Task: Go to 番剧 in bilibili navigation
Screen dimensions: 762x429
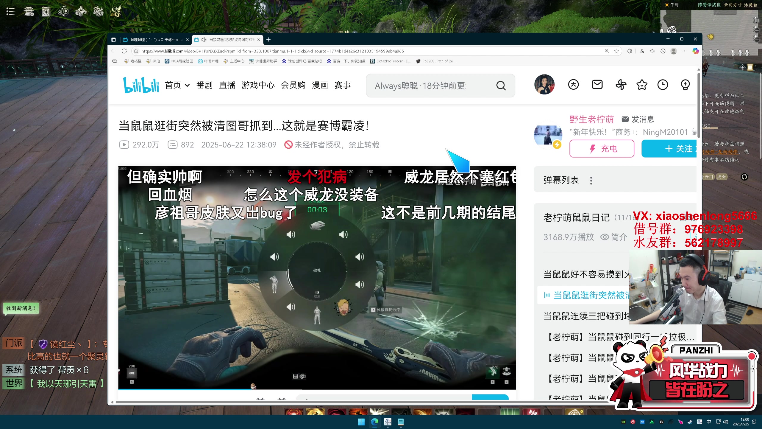Action: point(204,85)
